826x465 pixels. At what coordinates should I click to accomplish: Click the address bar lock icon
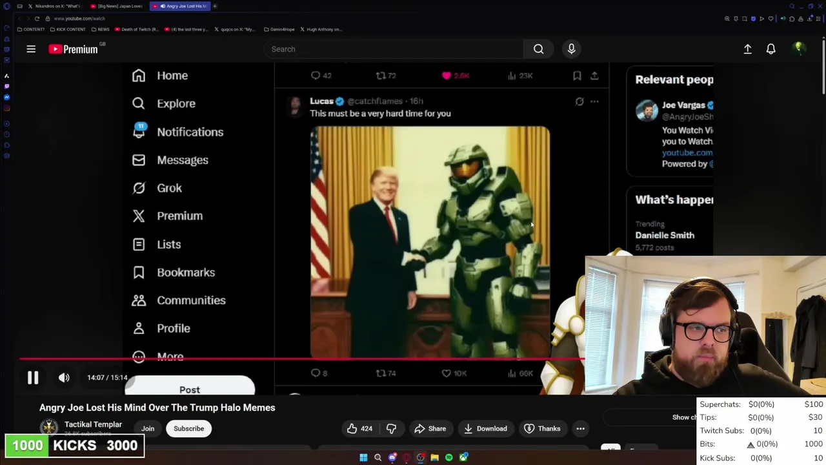(47, 19)
